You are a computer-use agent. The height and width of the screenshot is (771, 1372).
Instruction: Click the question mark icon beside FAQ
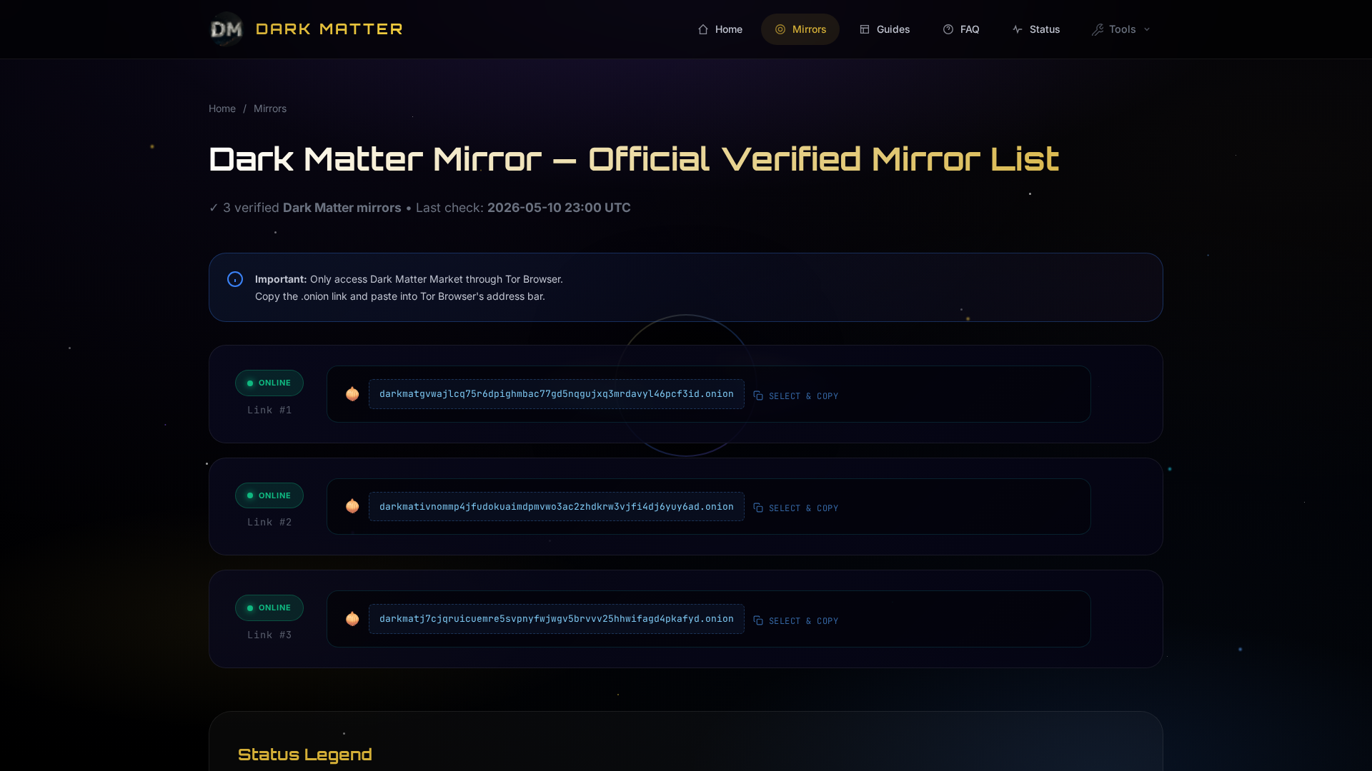[x=948, y=29]
